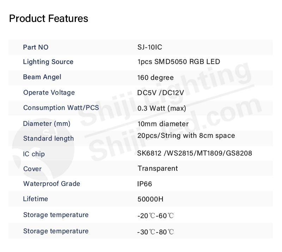Click the SK6812 /WS2815/MT1809/GS8208 chip list
Image resolution: width=282 pixels, height=252 pixels.
(195, 153)
